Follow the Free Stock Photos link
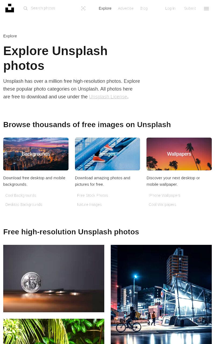215x344 pixels. (92, 195)
